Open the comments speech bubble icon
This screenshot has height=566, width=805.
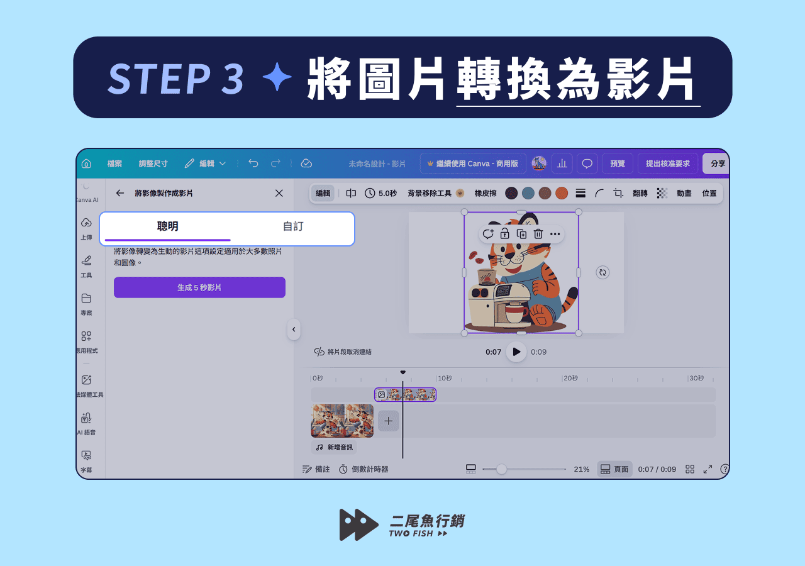(x=587, y=164)
